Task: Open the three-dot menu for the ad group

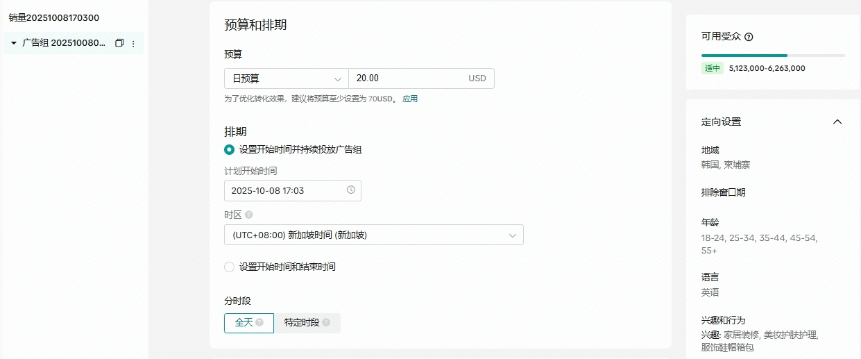Action: (133, 44)
